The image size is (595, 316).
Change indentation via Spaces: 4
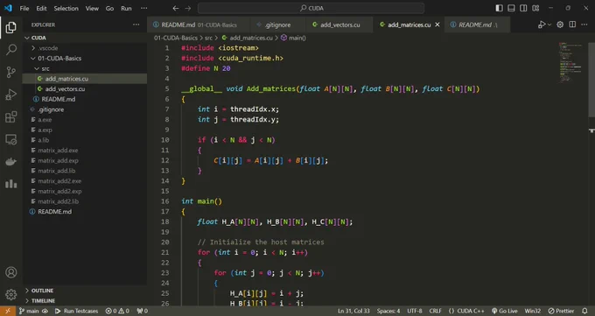(388, 311)
